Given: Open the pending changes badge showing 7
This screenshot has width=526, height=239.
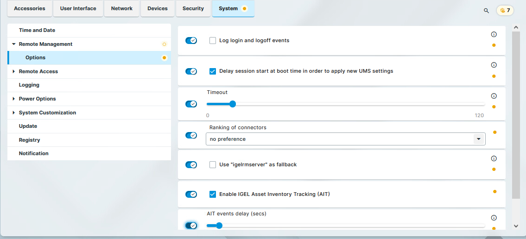Looking at the screenshot, I should pyautogui.click(x=505, y=10).
